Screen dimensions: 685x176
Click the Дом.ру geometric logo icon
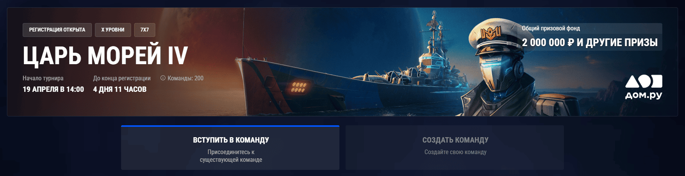[x=644, y=81]
